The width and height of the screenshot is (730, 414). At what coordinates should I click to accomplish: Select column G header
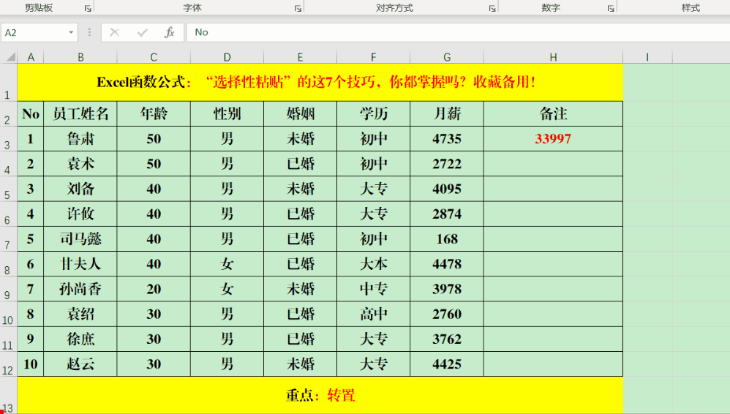(447, 57)
